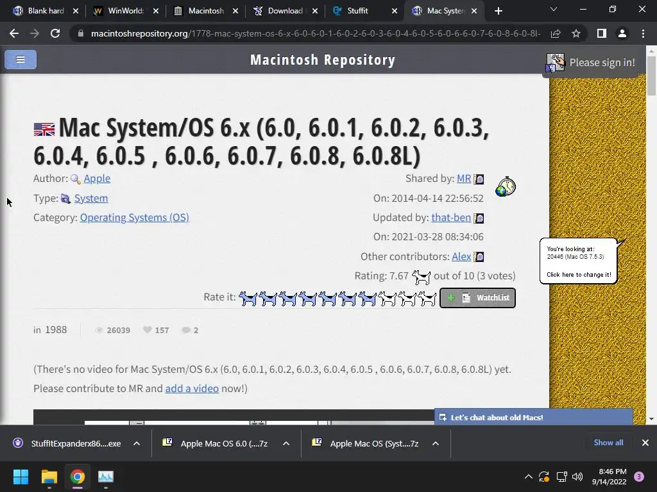Open the Operating Systems (OS) category link

[135, 218]
